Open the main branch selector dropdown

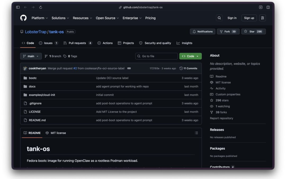point(31,56)
